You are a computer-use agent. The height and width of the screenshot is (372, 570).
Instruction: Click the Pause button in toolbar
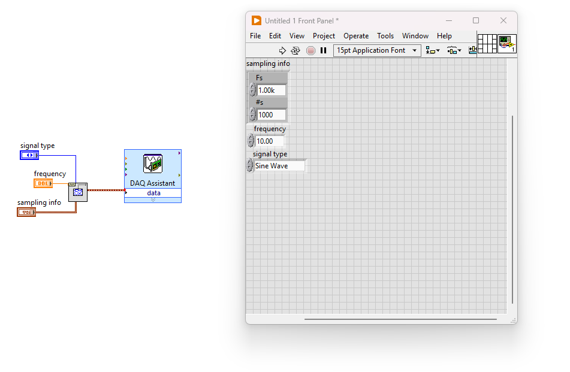pyautogui.click(x=324, y=51)
